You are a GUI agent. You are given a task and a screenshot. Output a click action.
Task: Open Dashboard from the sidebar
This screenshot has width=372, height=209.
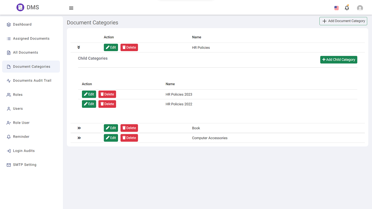22,24
